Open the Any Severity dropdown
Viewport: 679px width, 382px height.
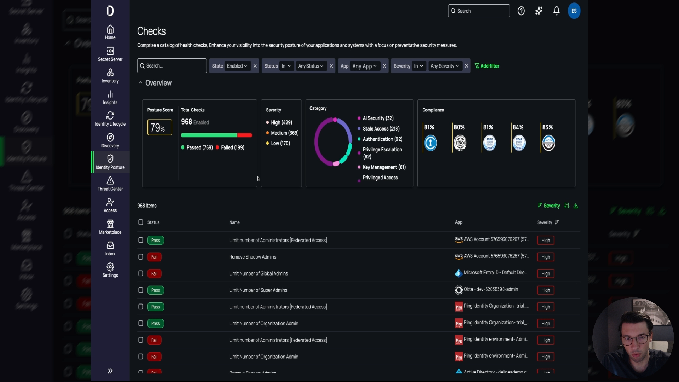pyautogui.click(x=444, y=66)
